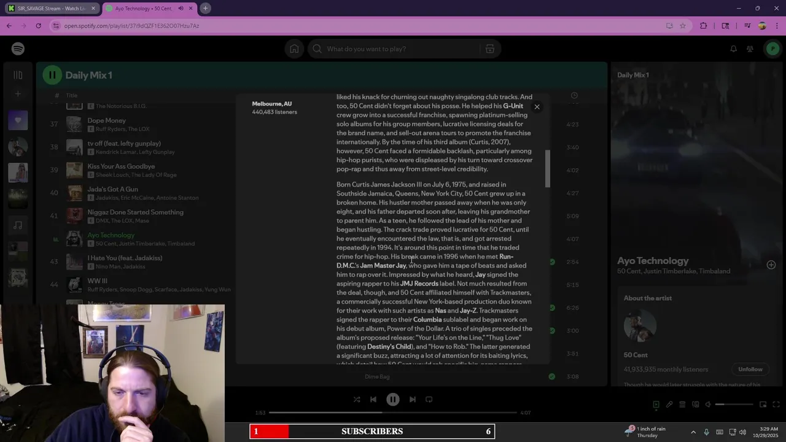
Task: Open the profile menu with the green P avatar
Action: tap(772, 49)
